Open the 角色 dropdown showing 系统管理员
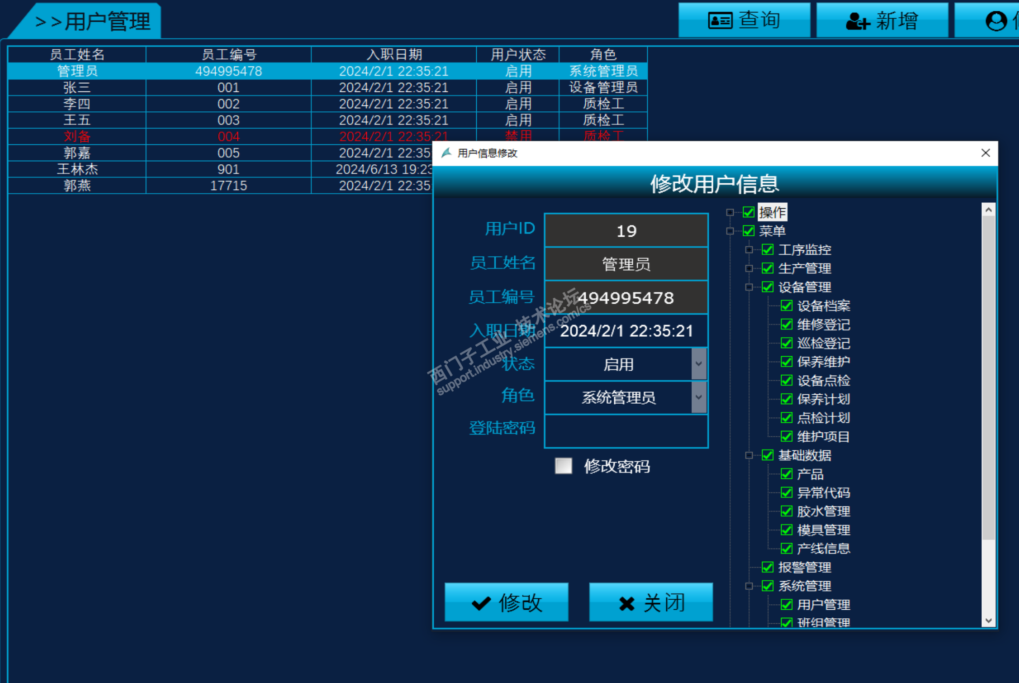The width and height of the screenshot is (1019, 683). pos(698,397)
